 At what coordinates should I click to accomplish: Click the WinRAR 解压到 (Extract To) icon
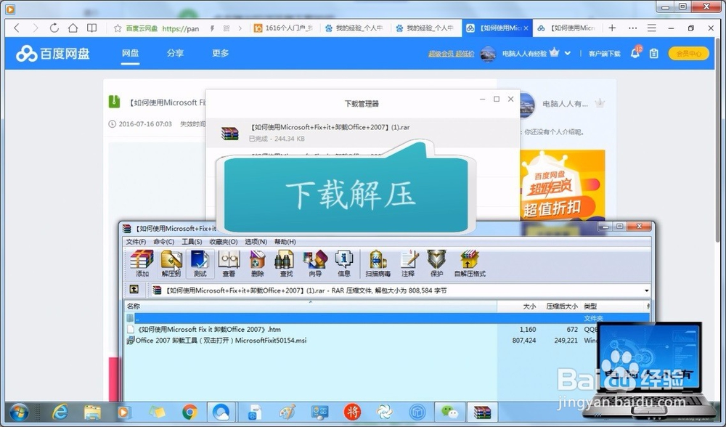(171, 264)
